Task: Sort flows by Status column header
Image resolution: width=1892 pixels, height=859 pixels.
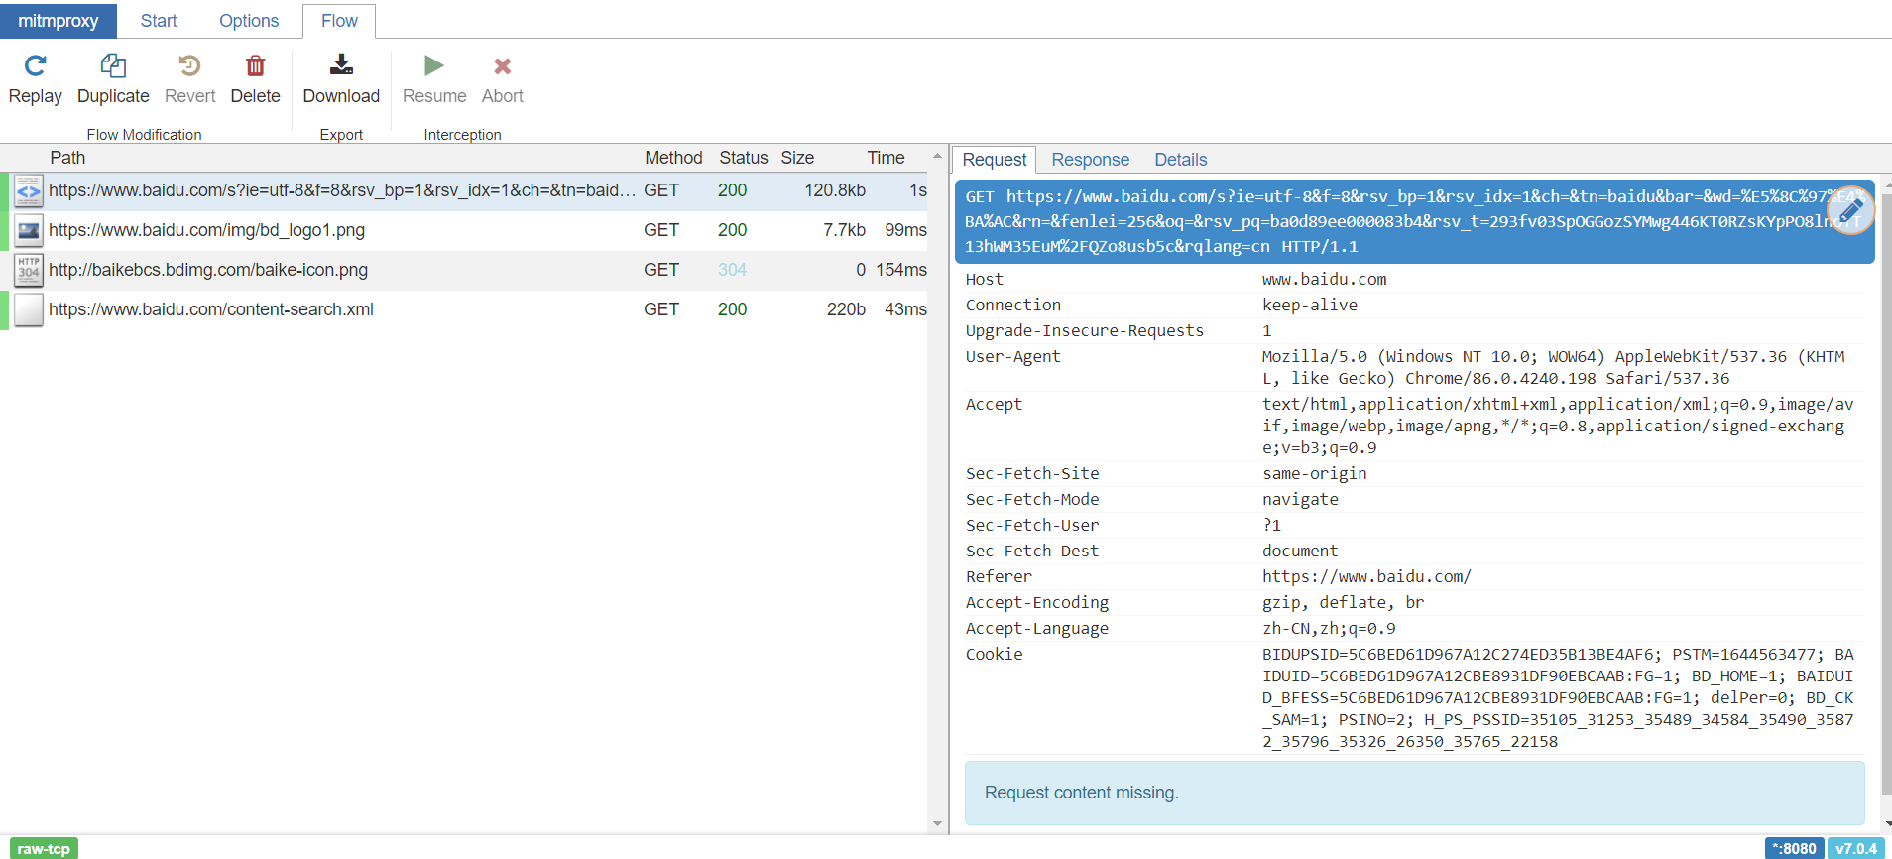Action: coord(744,158)
